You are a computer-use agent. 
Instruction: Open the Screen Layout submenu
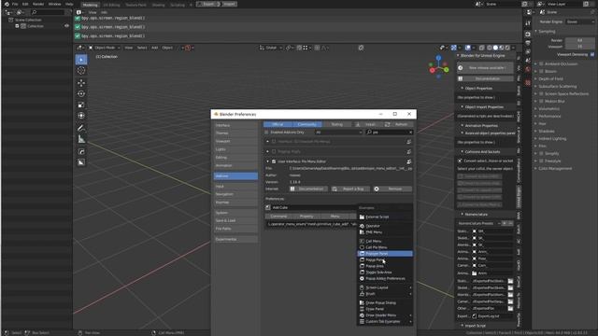tap(385, 287)
